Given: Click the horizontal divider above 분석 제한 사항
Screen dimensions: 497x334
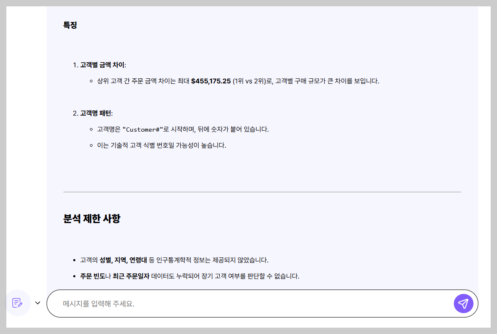Looking at the screenshot, I should [262, 192].
